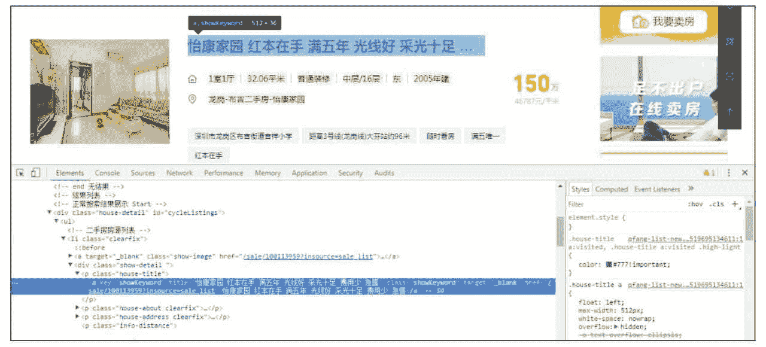The width and height of the screenshot is (766, 347).
Task: Toggle the .cls class editor
Action: (716, 205)
